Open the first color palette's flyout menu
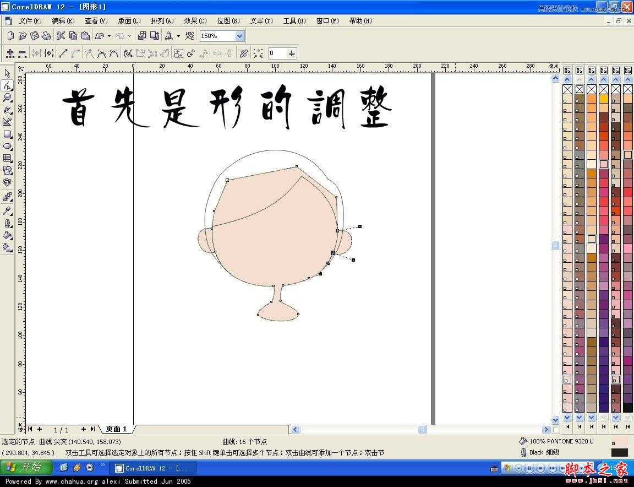 [x=567, y=71]
